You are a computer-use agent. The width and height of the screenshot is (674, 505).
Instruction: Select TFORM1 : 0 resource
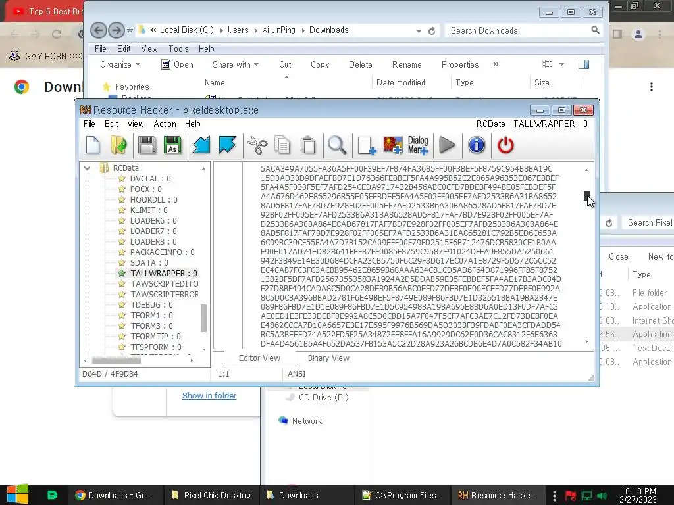(x=151, y=315)
